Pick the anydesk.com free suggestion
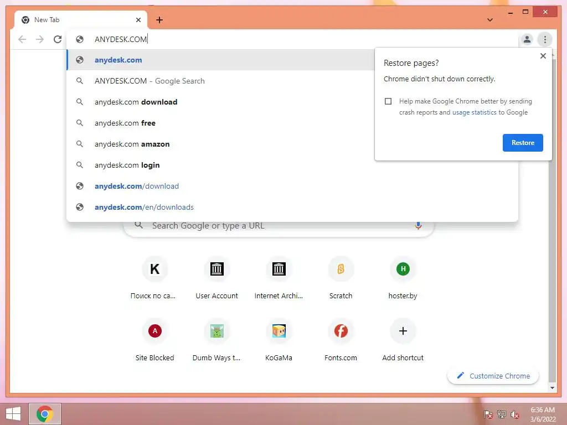This screenshot has height=425, width=567. click(x=220, y=123)
